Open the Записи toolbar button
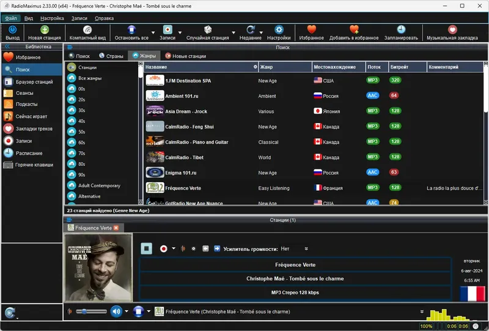 tap(167, 33)
